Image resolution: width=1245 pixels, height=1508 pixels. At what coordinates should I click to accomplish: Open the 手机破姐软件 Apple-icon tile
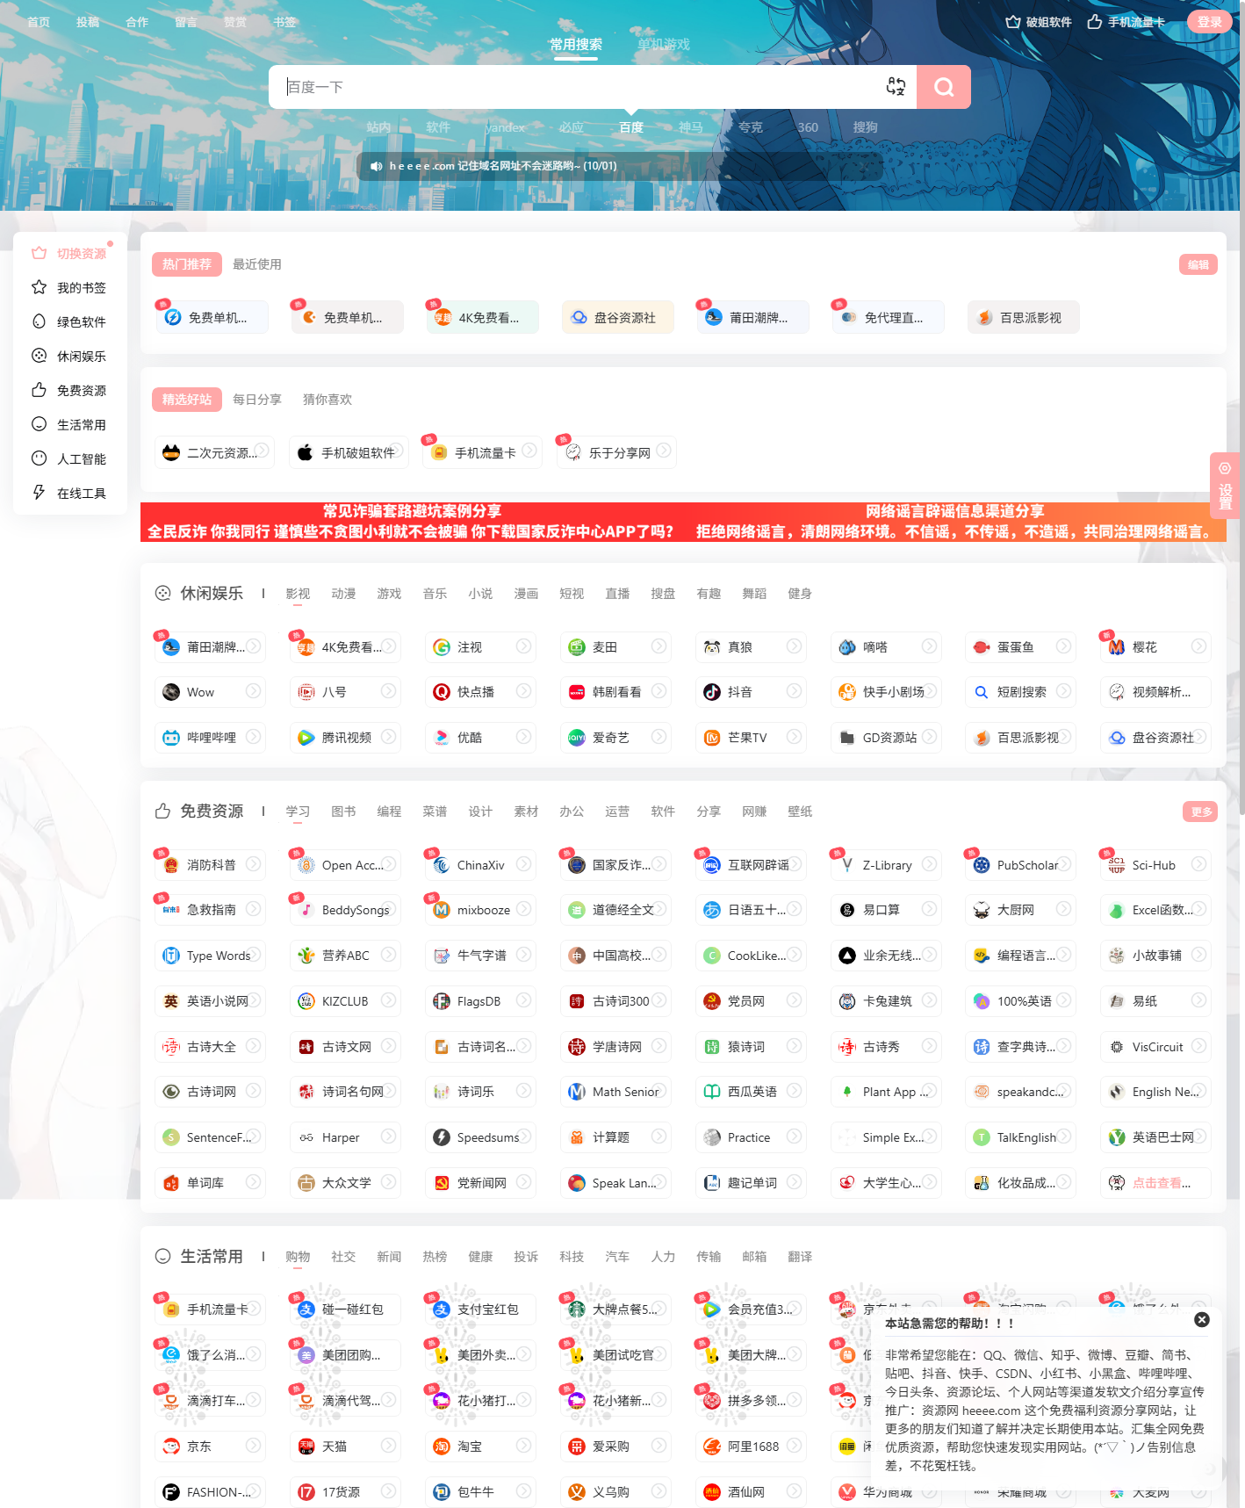coord(349,453)
